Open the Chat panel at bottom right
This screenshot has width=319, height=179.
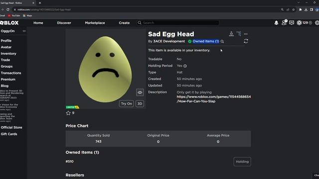click(316, 176)
